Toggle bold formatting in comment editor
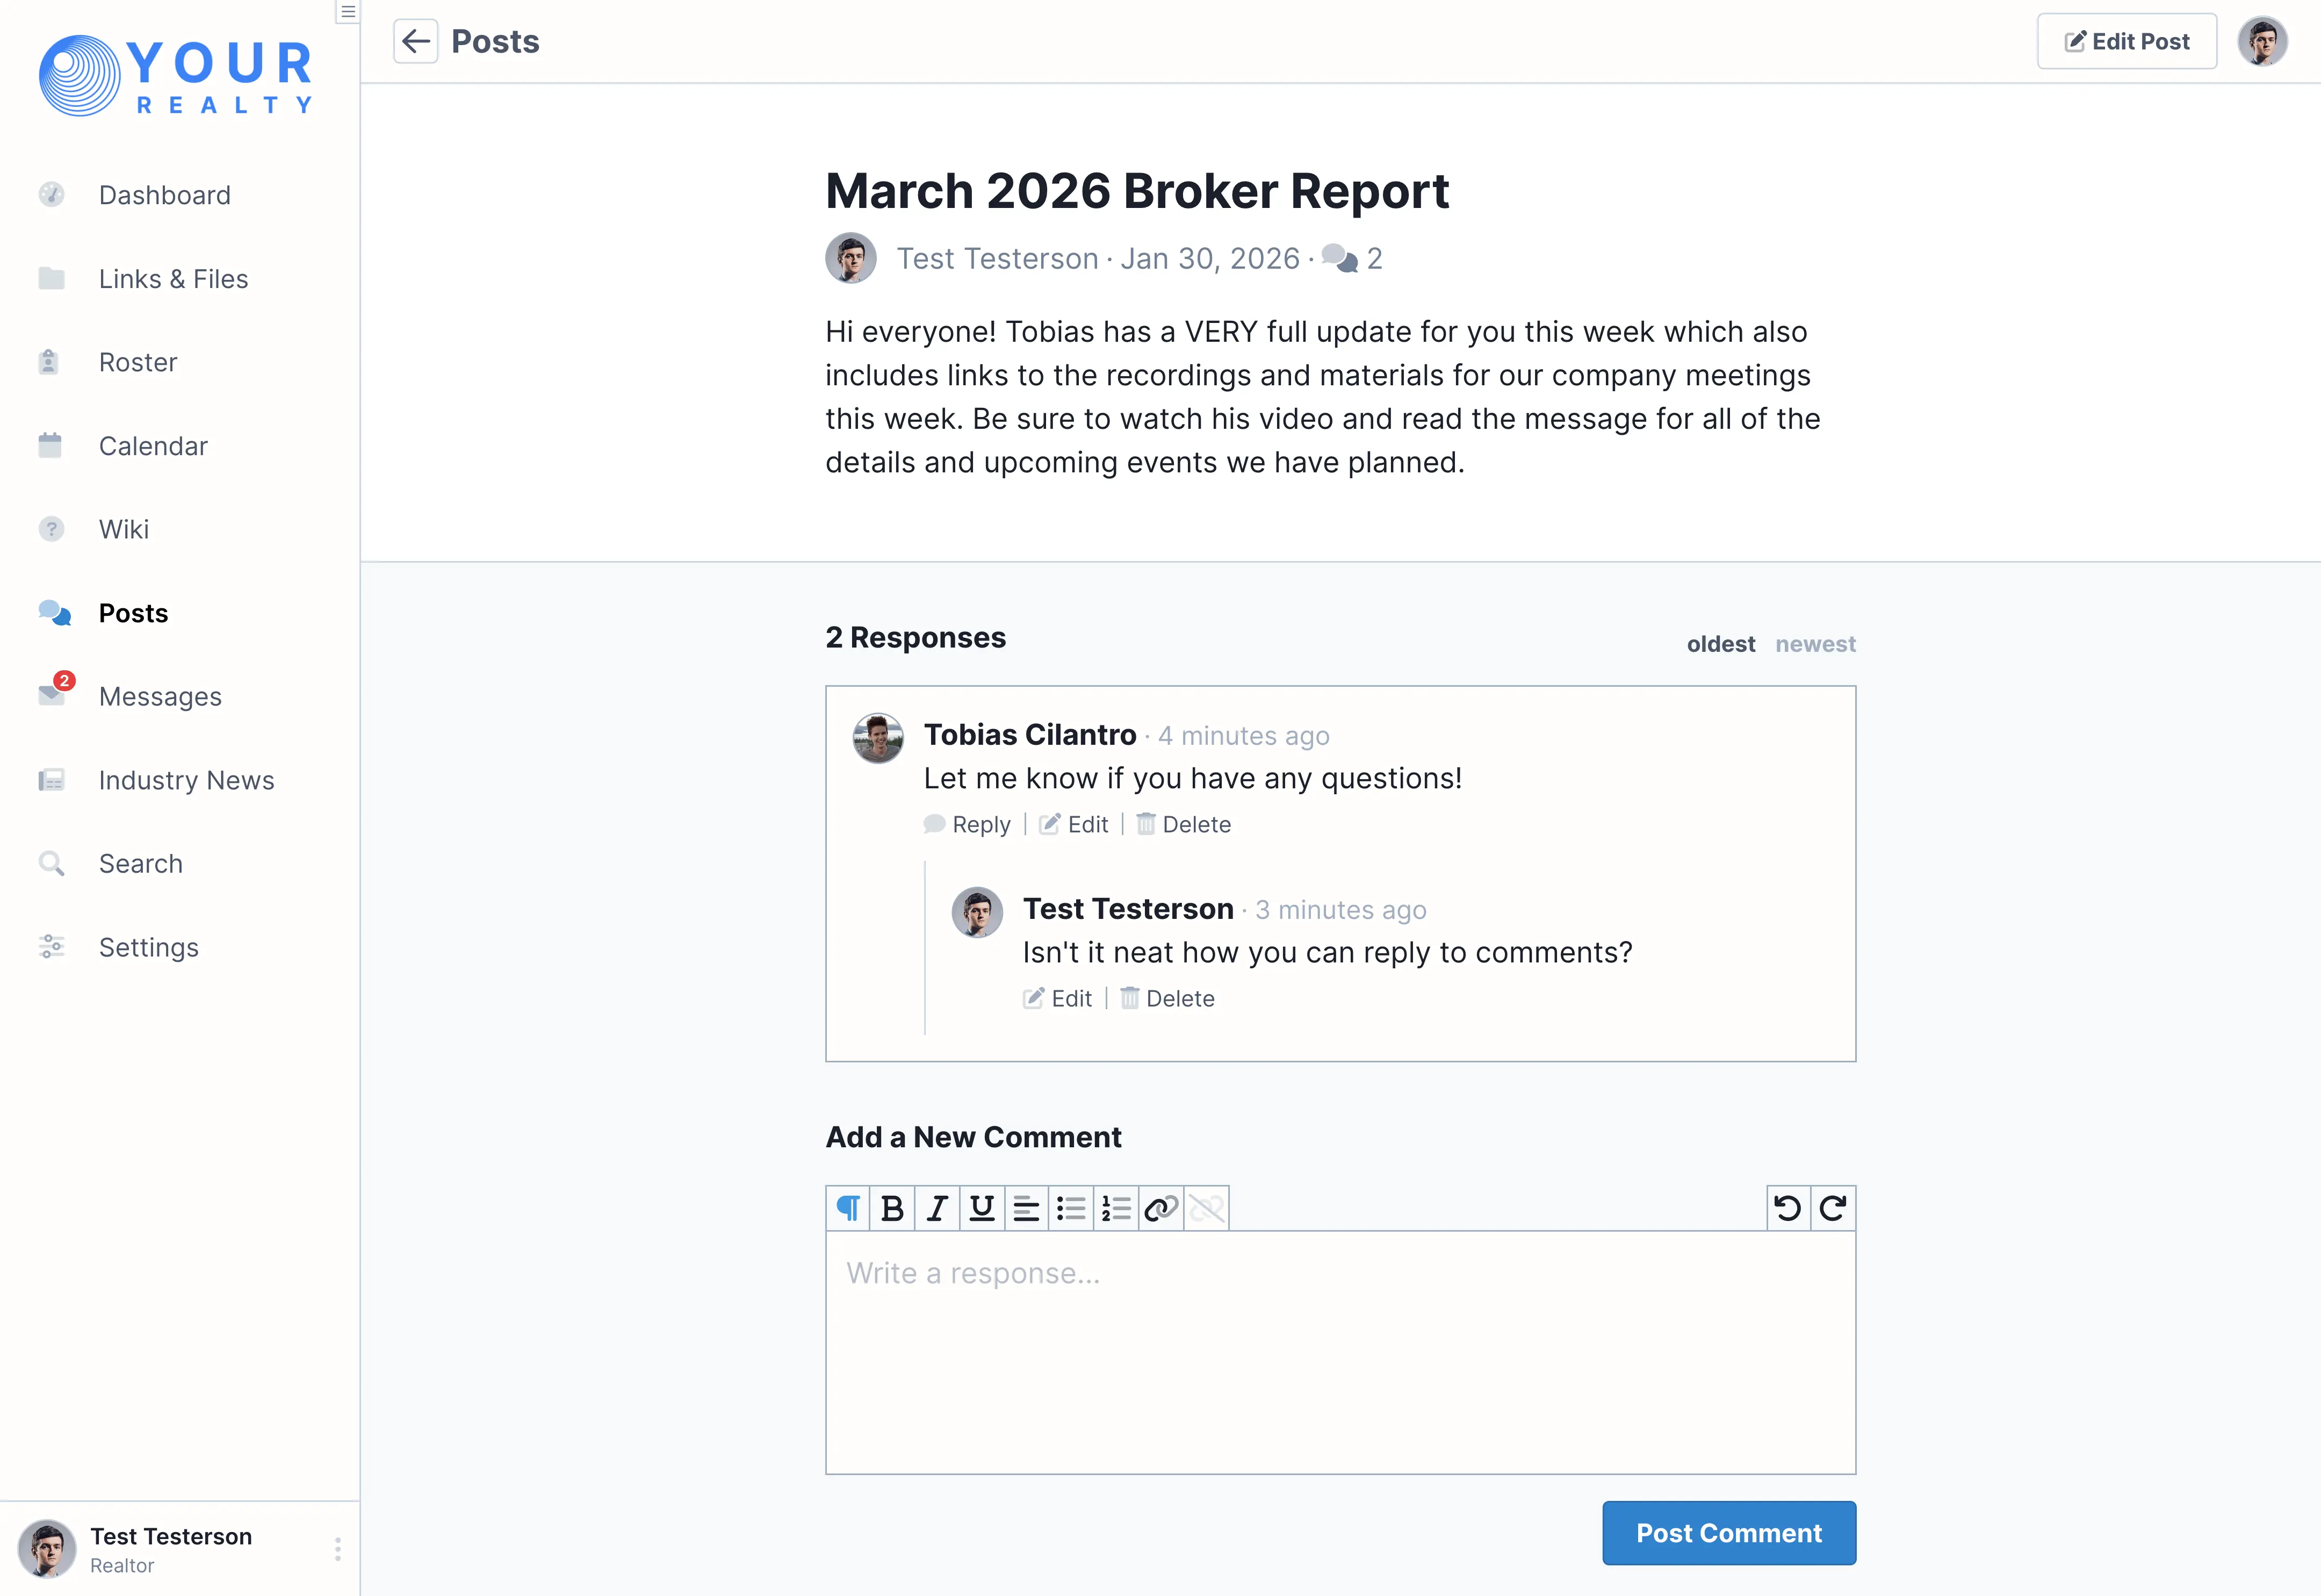 [892, 1209]
